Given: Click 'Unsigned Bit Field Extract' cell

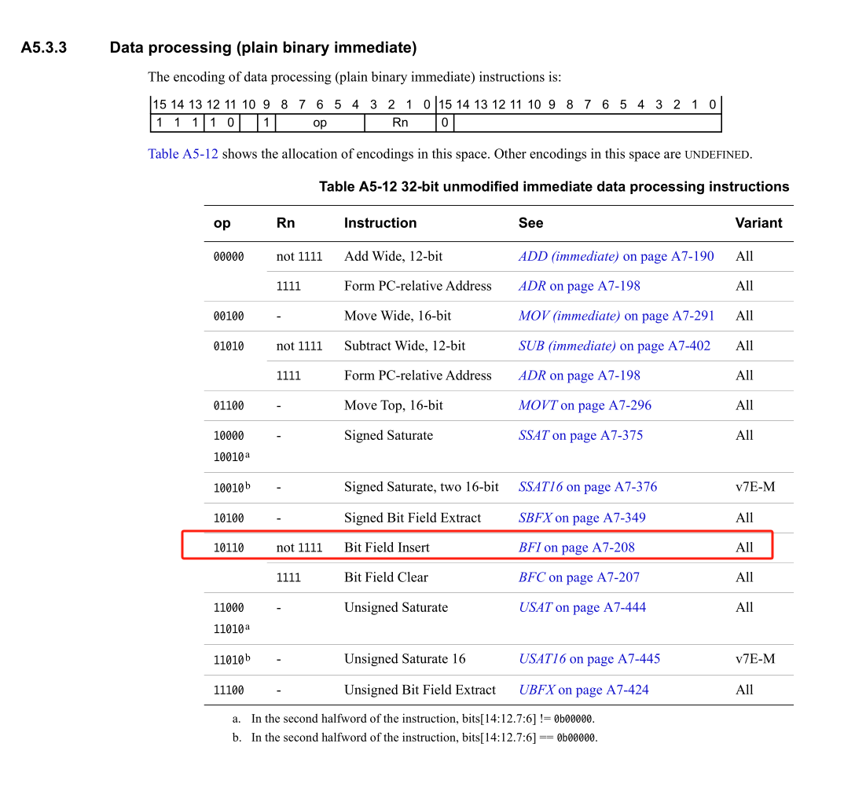Looking at the screenshot, I should coord(420,690).
